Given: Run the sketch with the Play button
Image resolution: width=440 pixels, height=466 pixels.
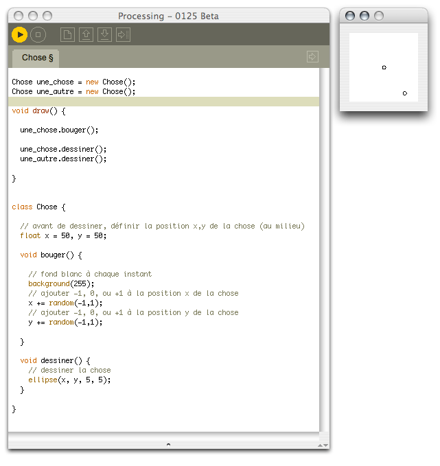Looking at the screenshot, I should (19, 34).
